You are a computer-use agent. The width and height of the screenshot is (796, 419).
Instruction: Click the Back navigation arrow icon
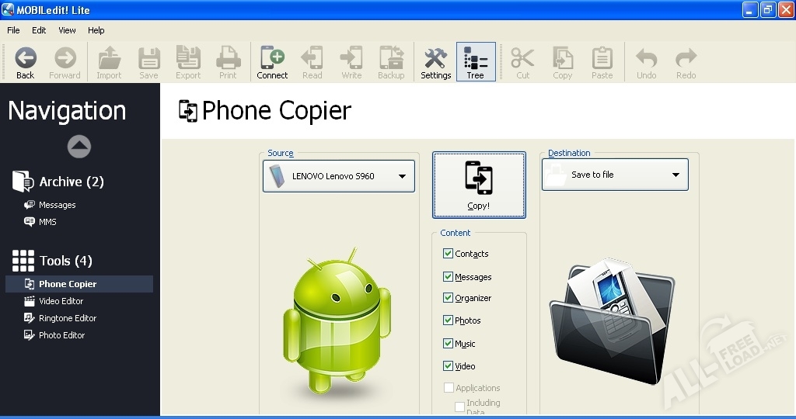coord(26,59)
